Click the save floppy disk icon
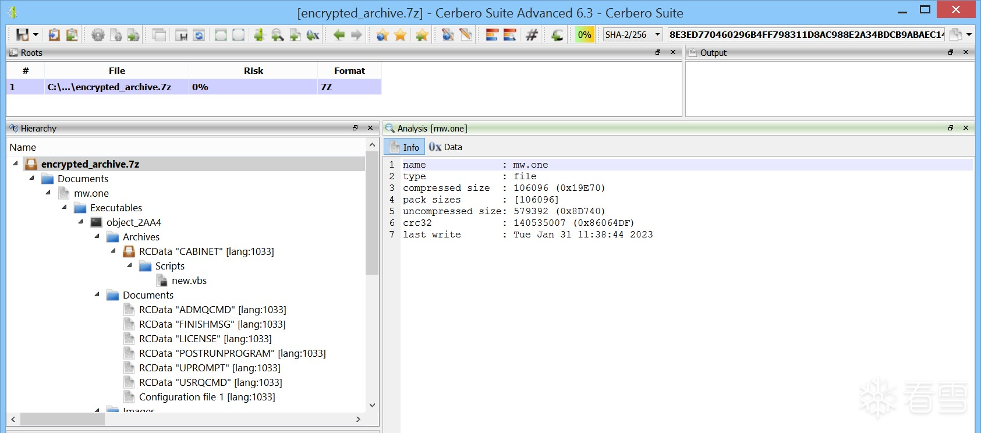This screenshot has height=433, width=981. [x=22, y=35]
